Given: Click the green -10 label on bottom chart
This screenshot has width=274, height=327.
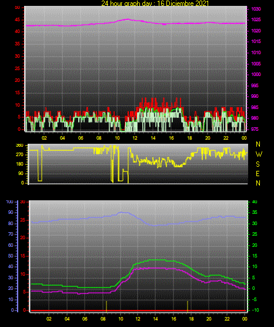Looking at the screenshot, I should click(255, 310).
